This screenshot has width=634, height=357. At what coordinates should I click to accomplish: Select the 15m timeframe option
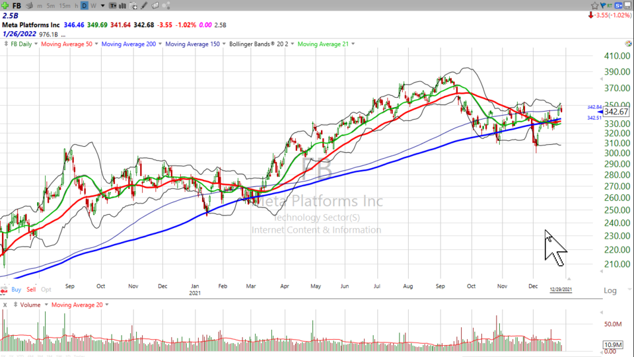coord(65,5)
